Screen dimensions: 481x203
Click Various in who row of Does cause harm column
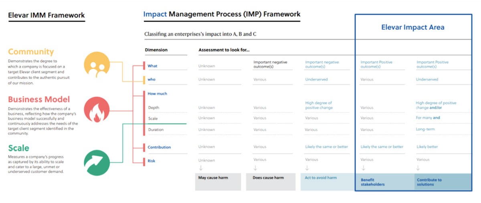pos(260,80)
